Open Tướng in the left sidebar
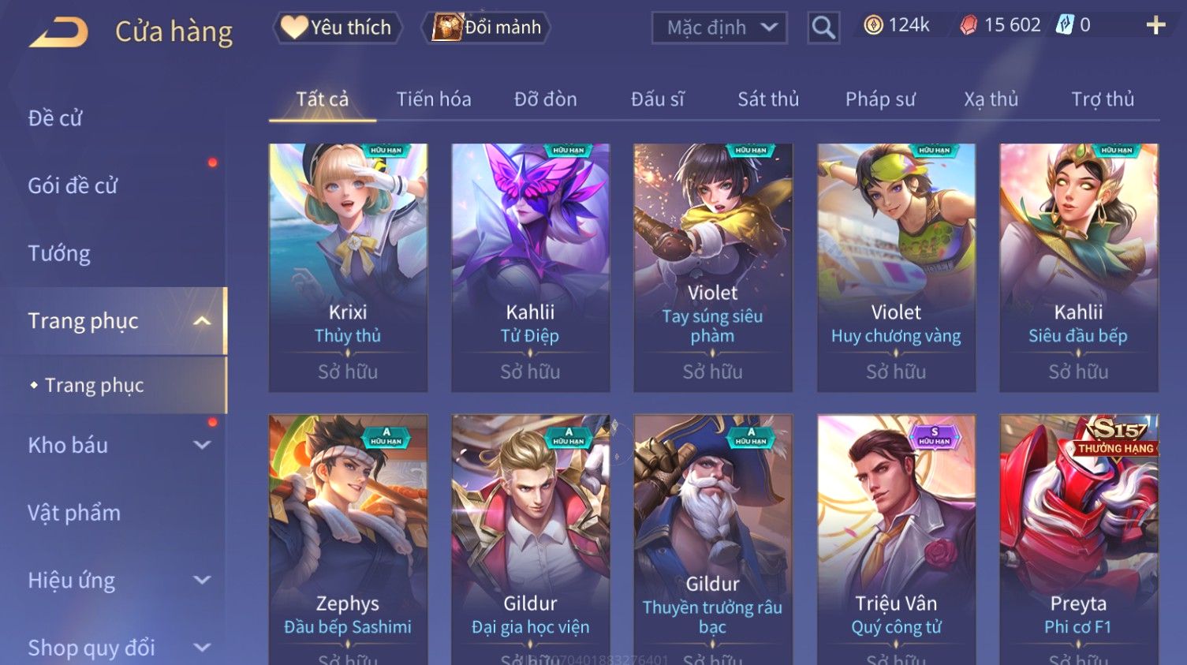The height and width of the screenshot is (665, 1187). tap(59, 253)
